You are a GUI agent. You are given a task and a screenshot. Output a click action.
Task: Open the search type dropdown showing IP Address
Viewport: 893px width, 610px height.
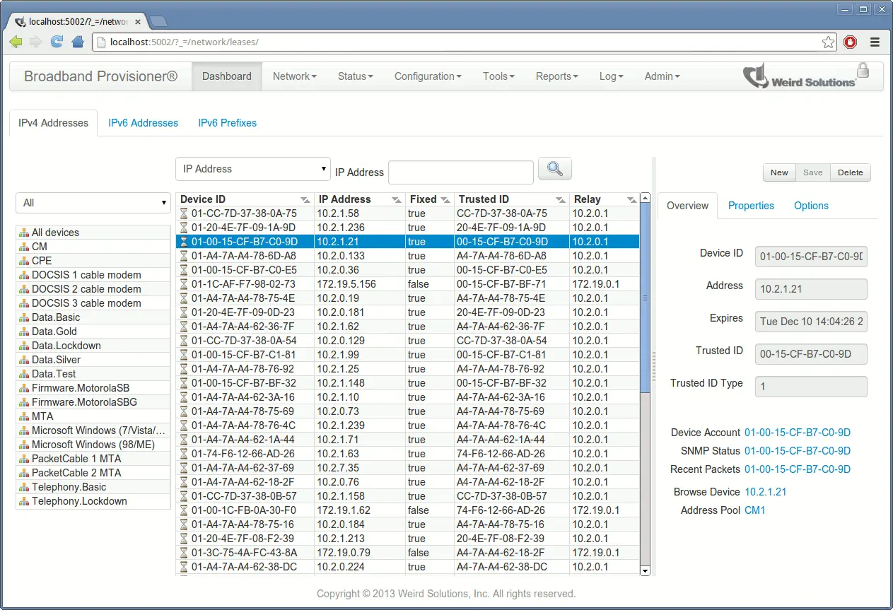click(x=252, y=168)
